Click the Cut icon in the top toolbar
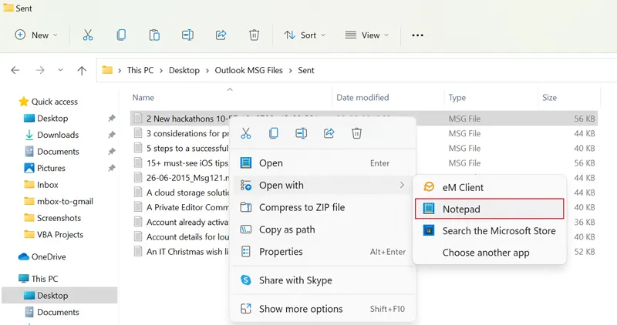This screenshot has width=617, height=325. click(x=88, y=35)
